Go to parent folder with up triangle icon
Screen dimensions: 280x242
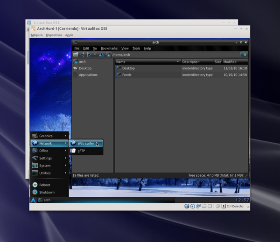[x=101, y=55]
